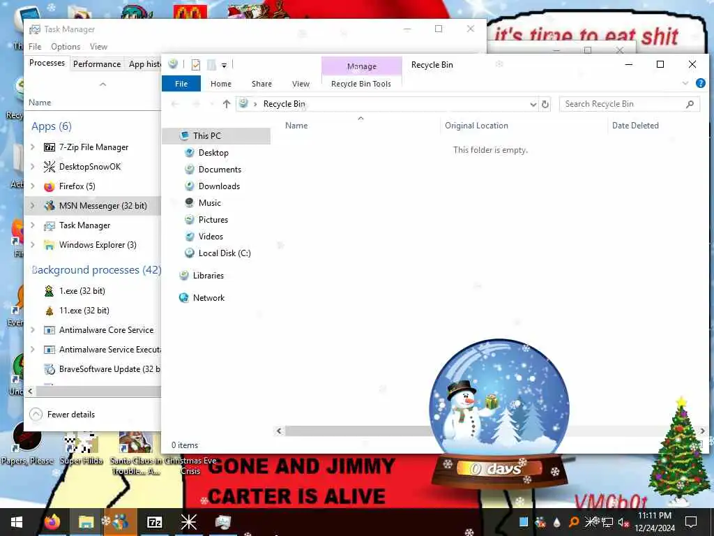The height and width of the screenshot is (536, 714).
Task: Sort Recycle Bin by the Name column
Action: pos(296,126)
